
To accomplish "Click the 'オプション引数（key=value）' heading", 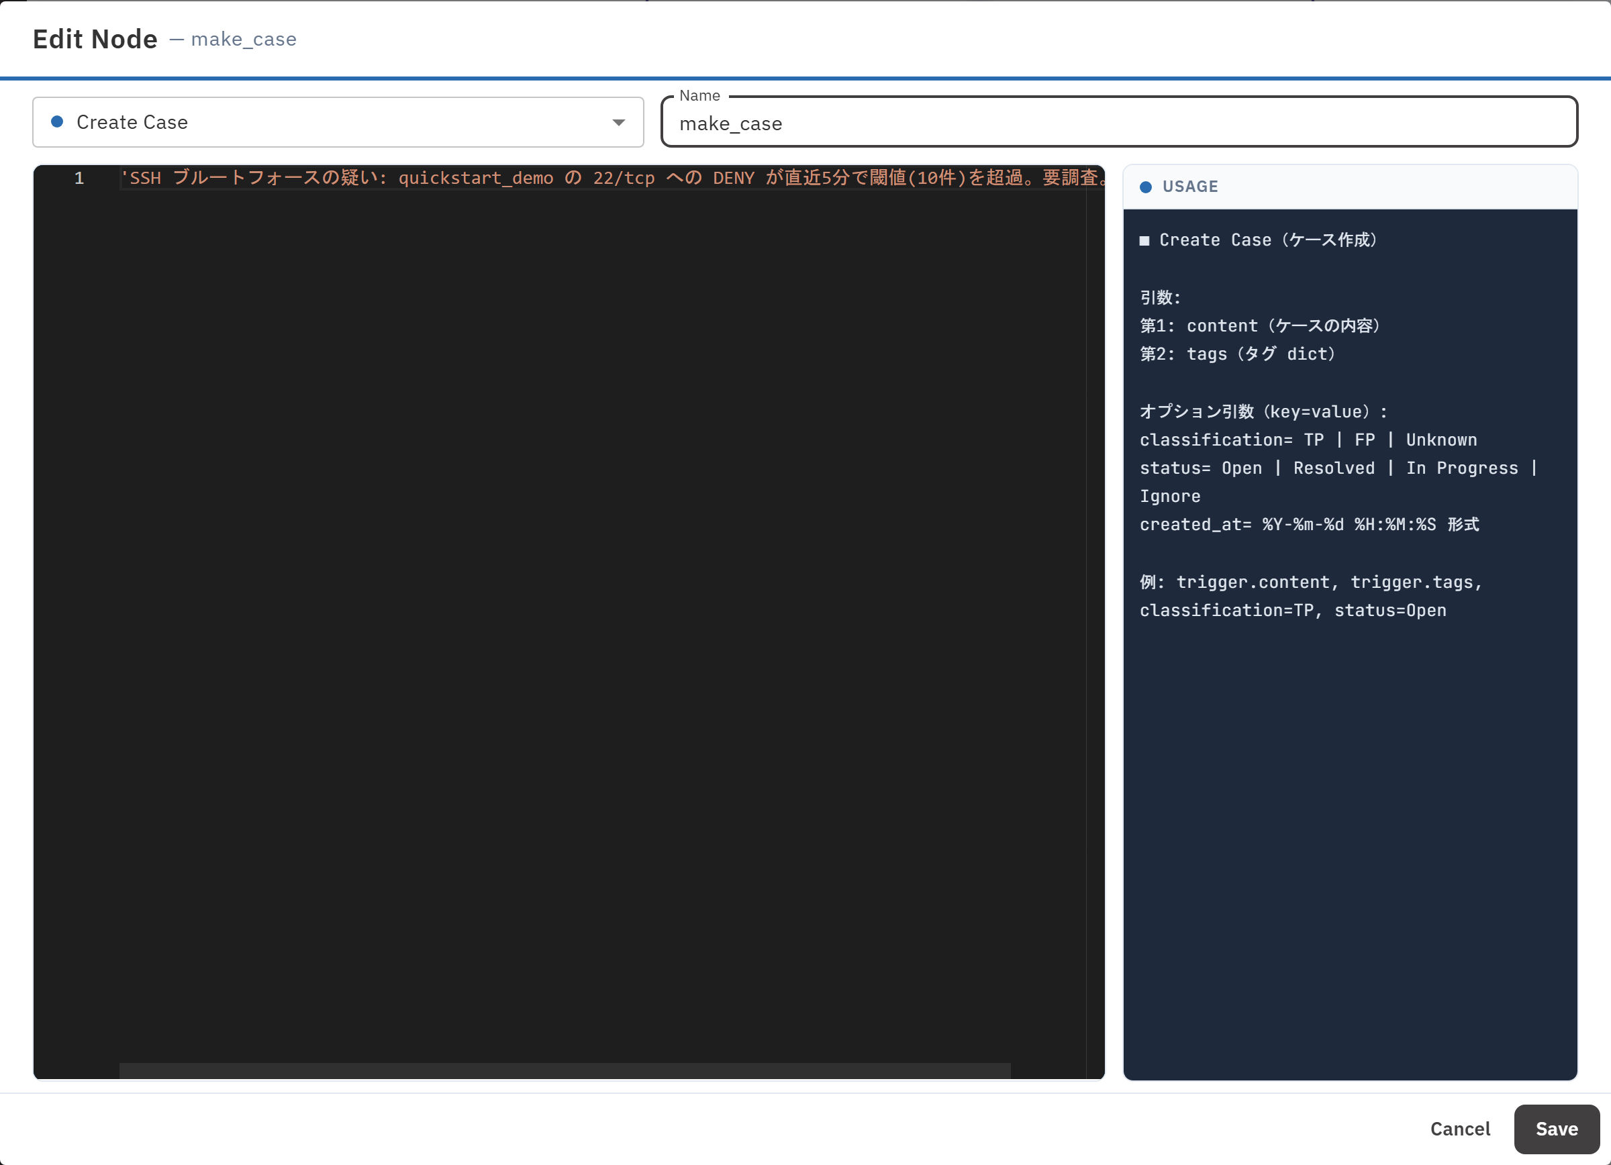I will click(1263, 412).
